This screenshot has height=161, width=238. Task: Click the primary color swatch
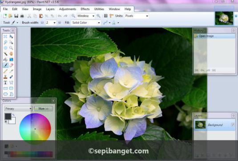pyautogui.click(x=8, y=117)
